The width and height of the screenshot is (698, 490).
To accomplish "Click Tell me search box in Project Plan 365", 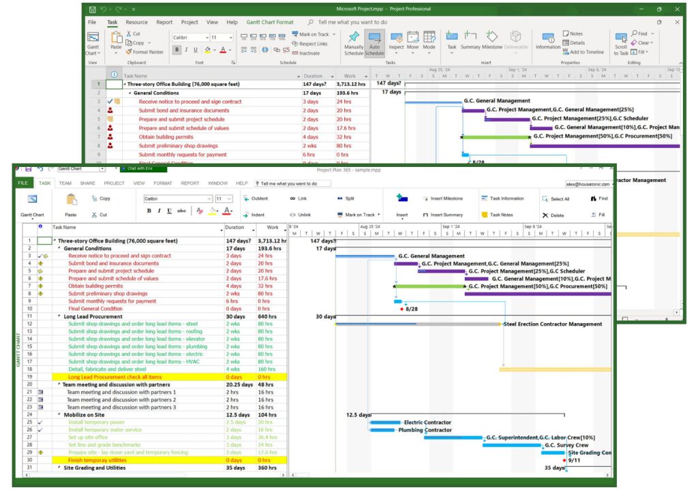I will [x=292, y=183].
